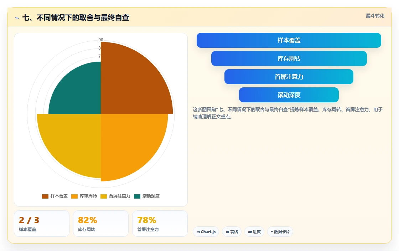Click the Chart.js tag icon
The image size is (399, 251).
(198, 232)
